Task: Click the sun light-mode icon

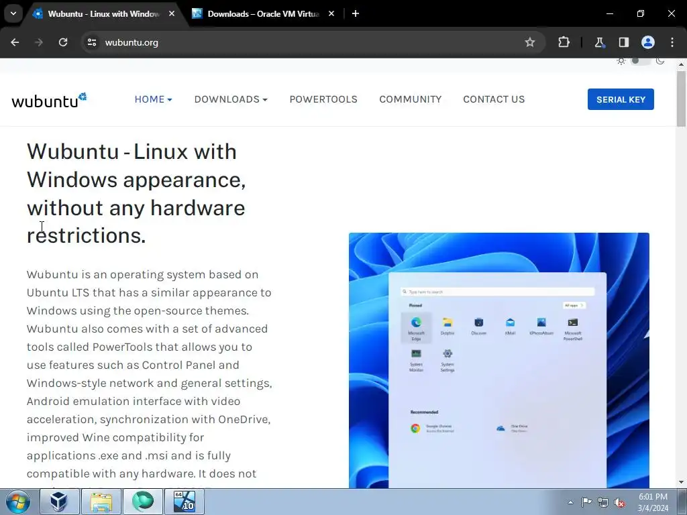Action: point(621,61)
